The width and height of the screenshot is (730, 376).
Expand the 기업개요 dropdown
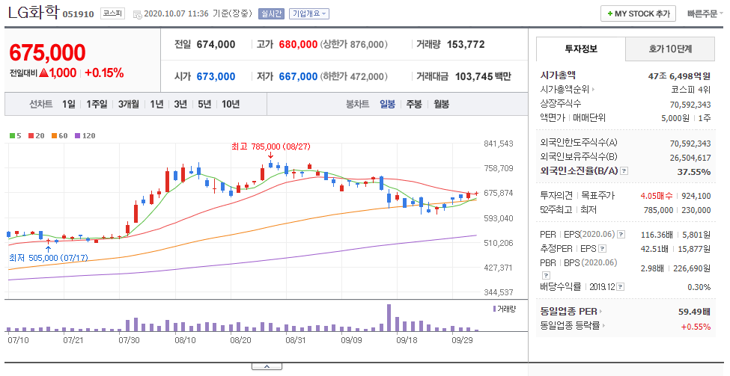click(309, 14)
